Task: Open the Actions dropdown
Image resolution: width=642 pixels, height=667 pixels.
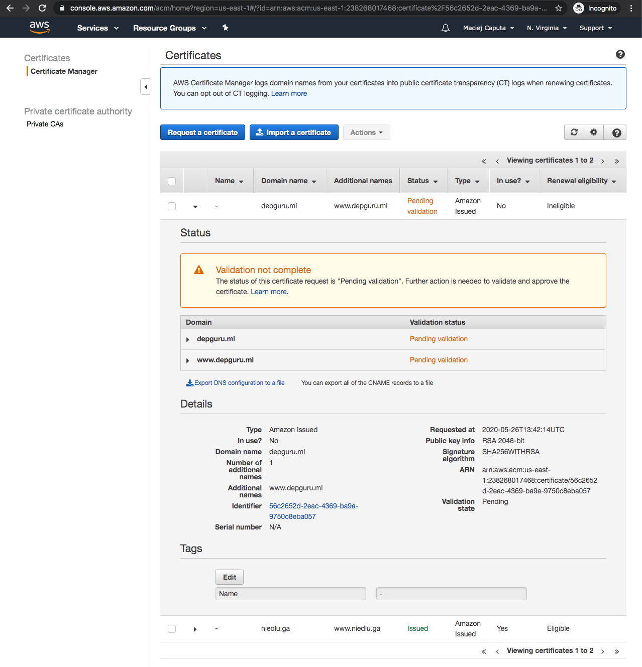Action: pyautogui.click(x=366, y=132)
